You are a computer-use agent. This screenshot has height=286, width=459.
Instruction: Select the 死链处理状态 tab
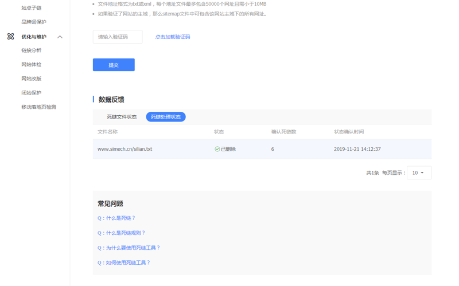[x=166, y=117]
